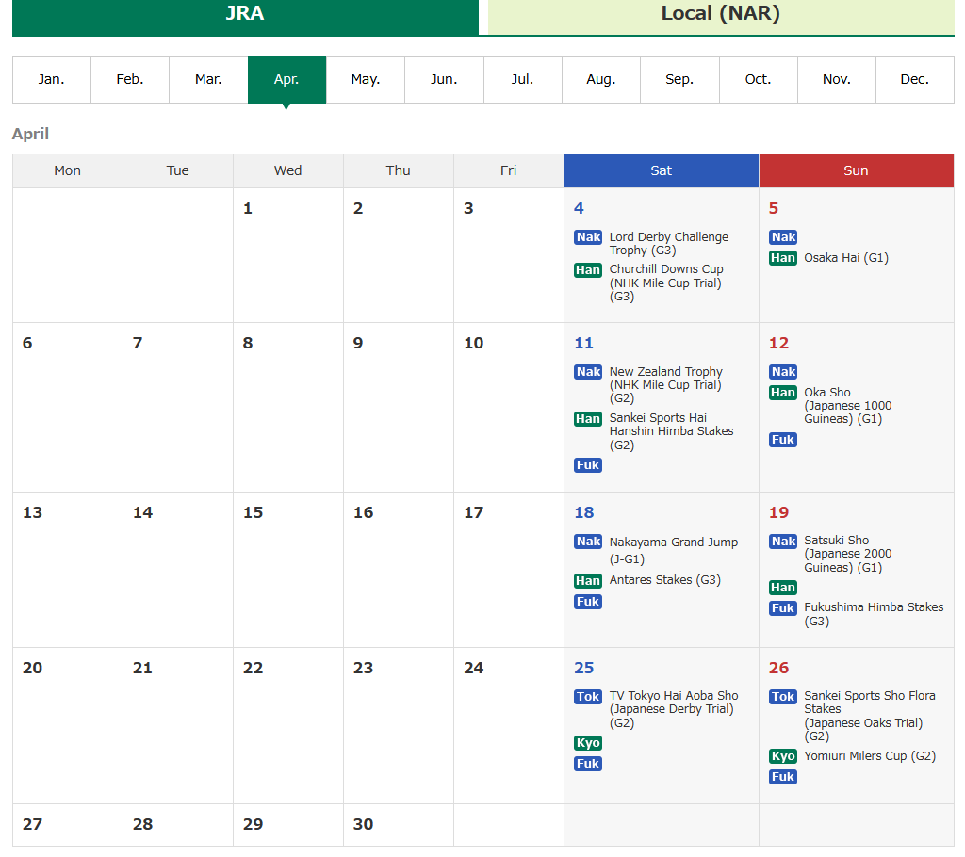Click the Sun column header
The width and height of the screenshot is (965, 857).
856,171
